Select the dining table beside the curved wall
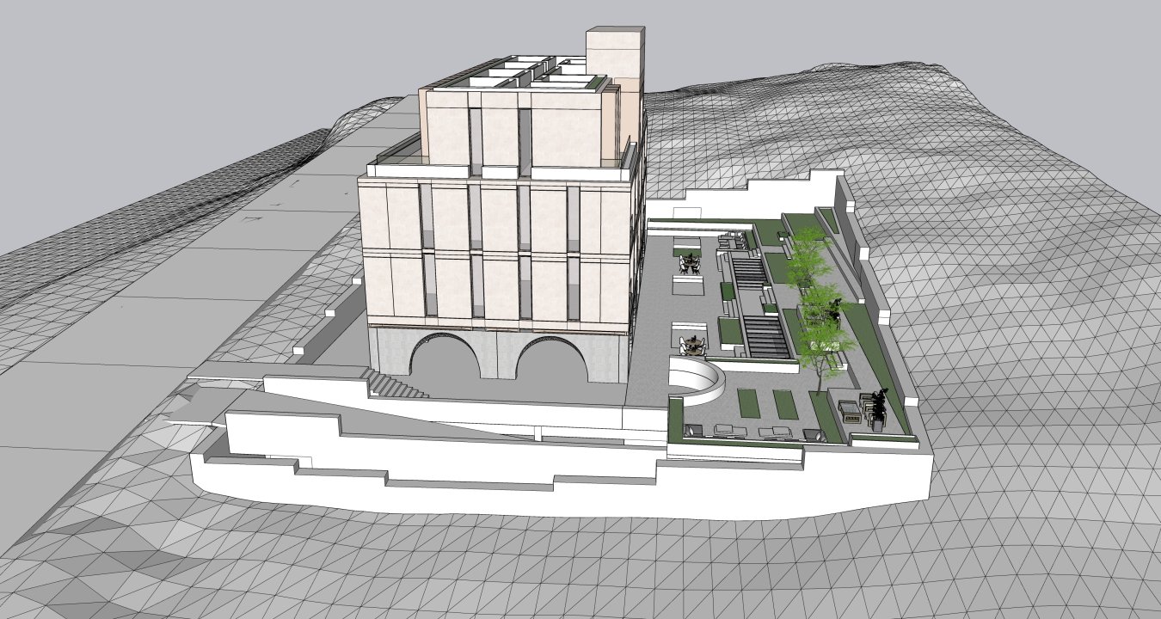 point(693,346)
